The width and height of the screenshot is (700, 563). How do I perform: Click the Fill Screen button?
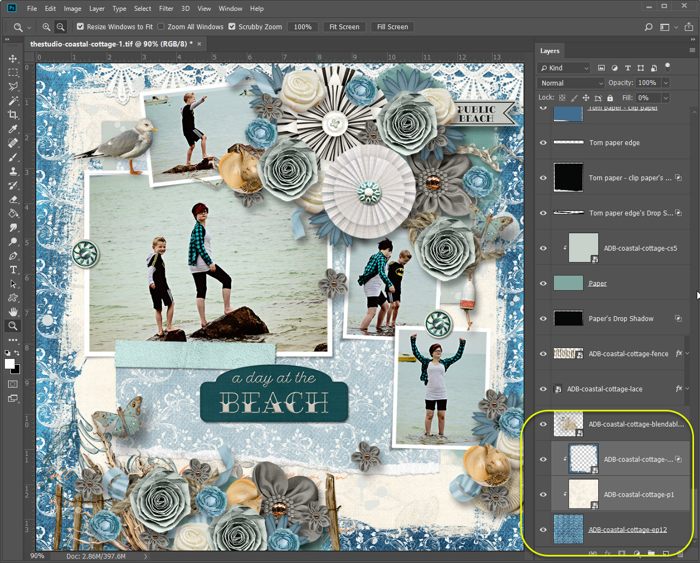pos(392,27)
